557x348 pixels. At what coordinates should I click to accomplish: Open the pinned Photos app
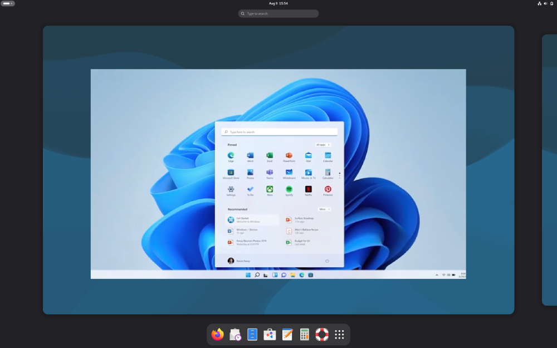tap(250, 174)
